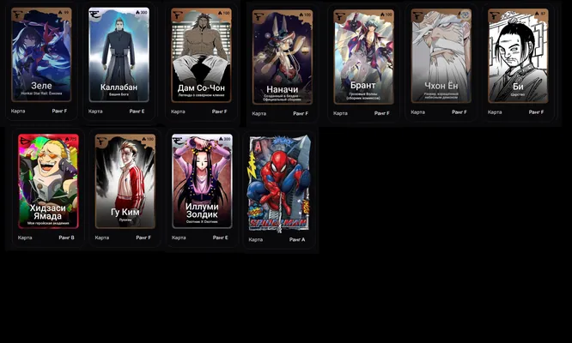Click the logo emblem on Гу Ким card

pos(102,141)
